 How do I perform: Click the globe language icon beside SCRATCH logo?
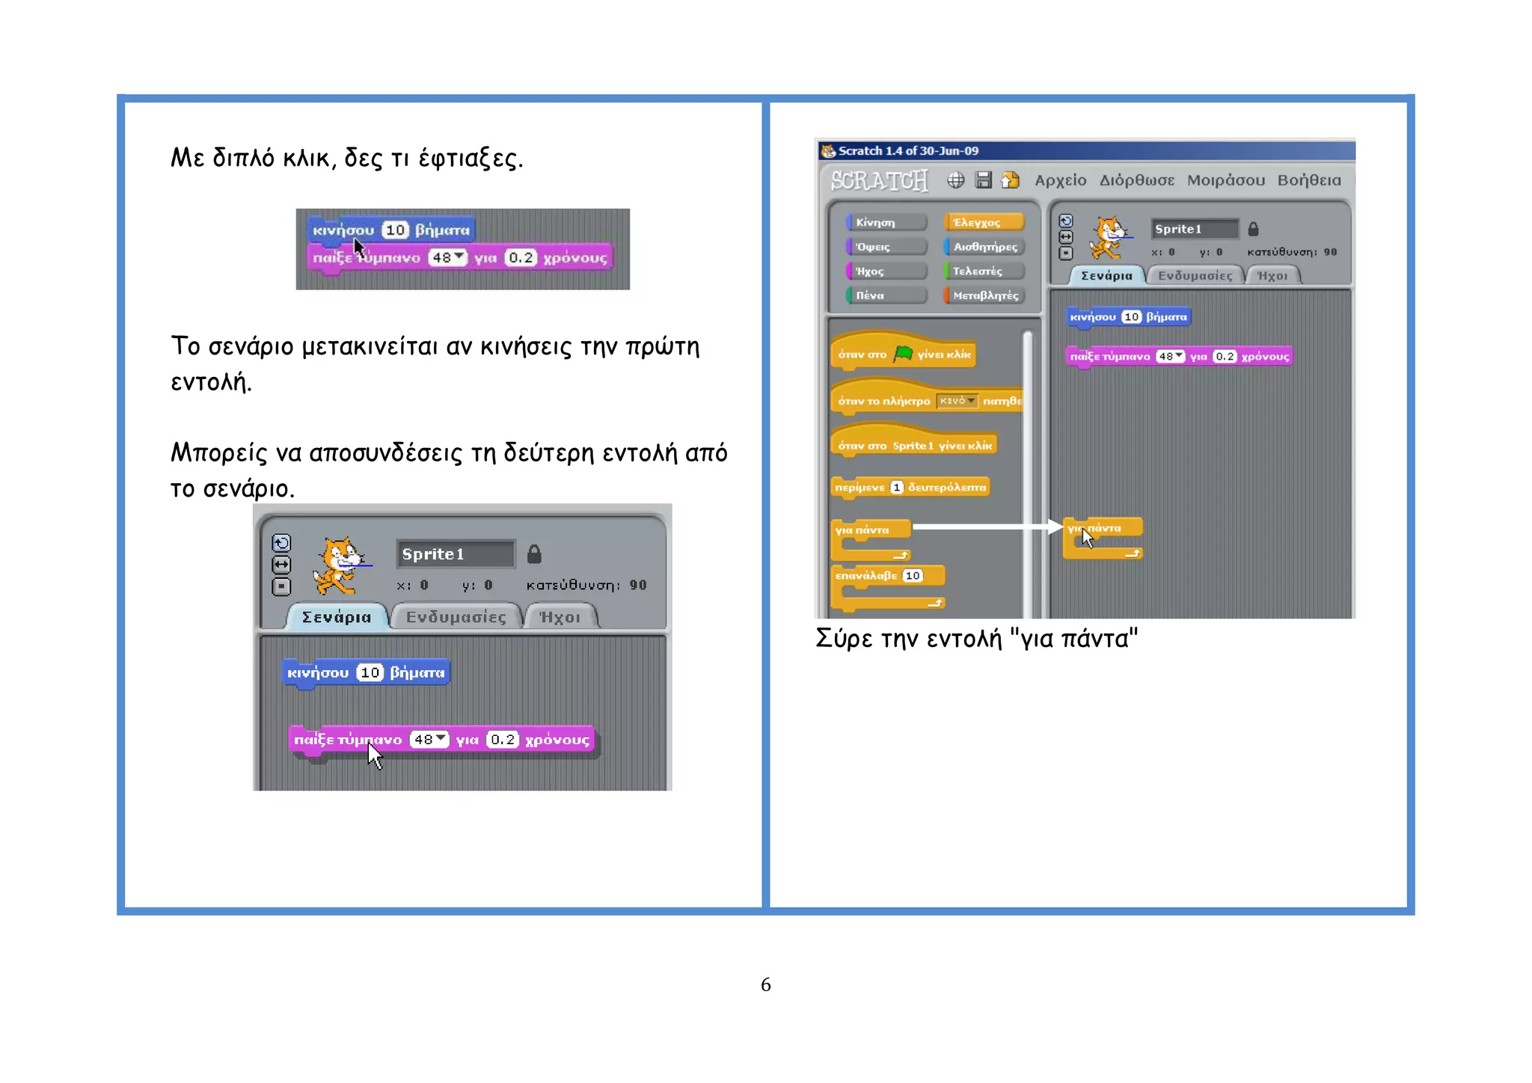[955, 180]
